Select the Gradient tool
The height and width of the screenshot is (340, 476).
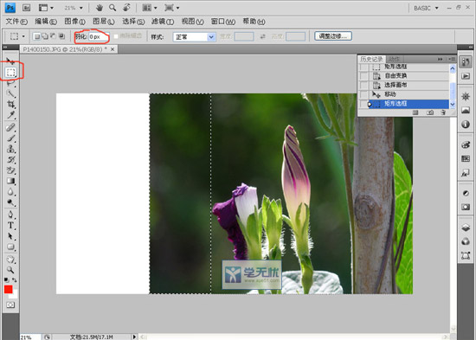[x=10, y=181]
